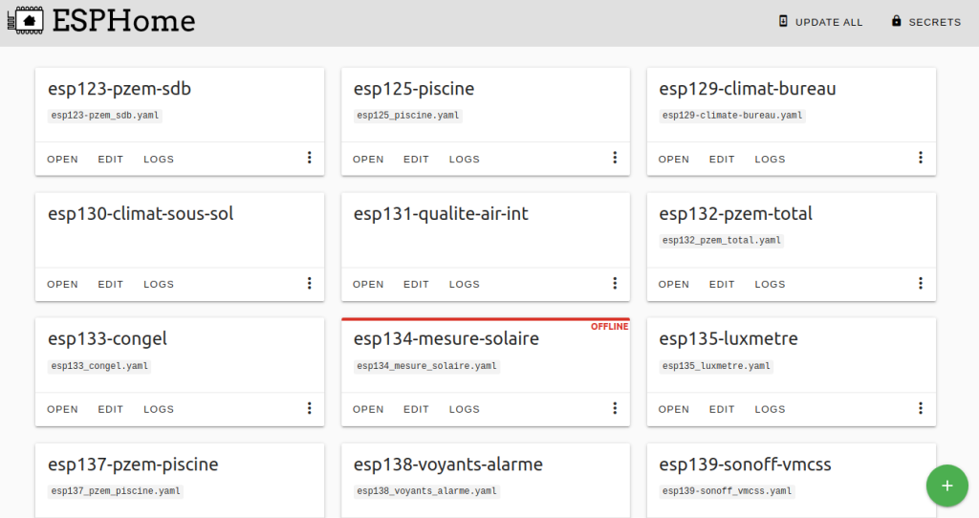View LOGS for esp134-mesure-solaire

click(465, 409)
